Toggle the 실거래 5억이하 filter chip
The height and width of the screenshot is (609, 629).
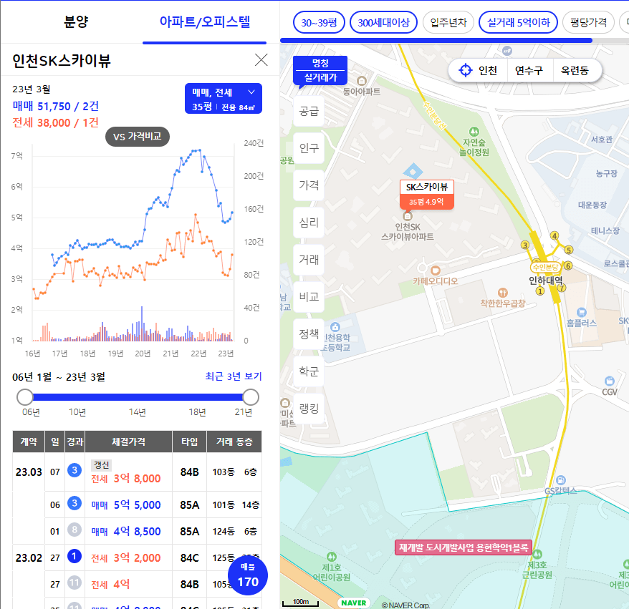coord(518,22)
